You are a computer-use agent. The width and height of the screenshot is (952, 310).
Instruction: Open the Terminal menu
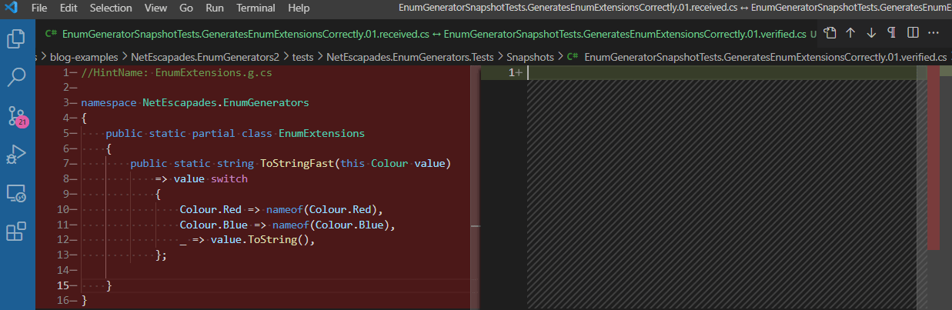256,8
